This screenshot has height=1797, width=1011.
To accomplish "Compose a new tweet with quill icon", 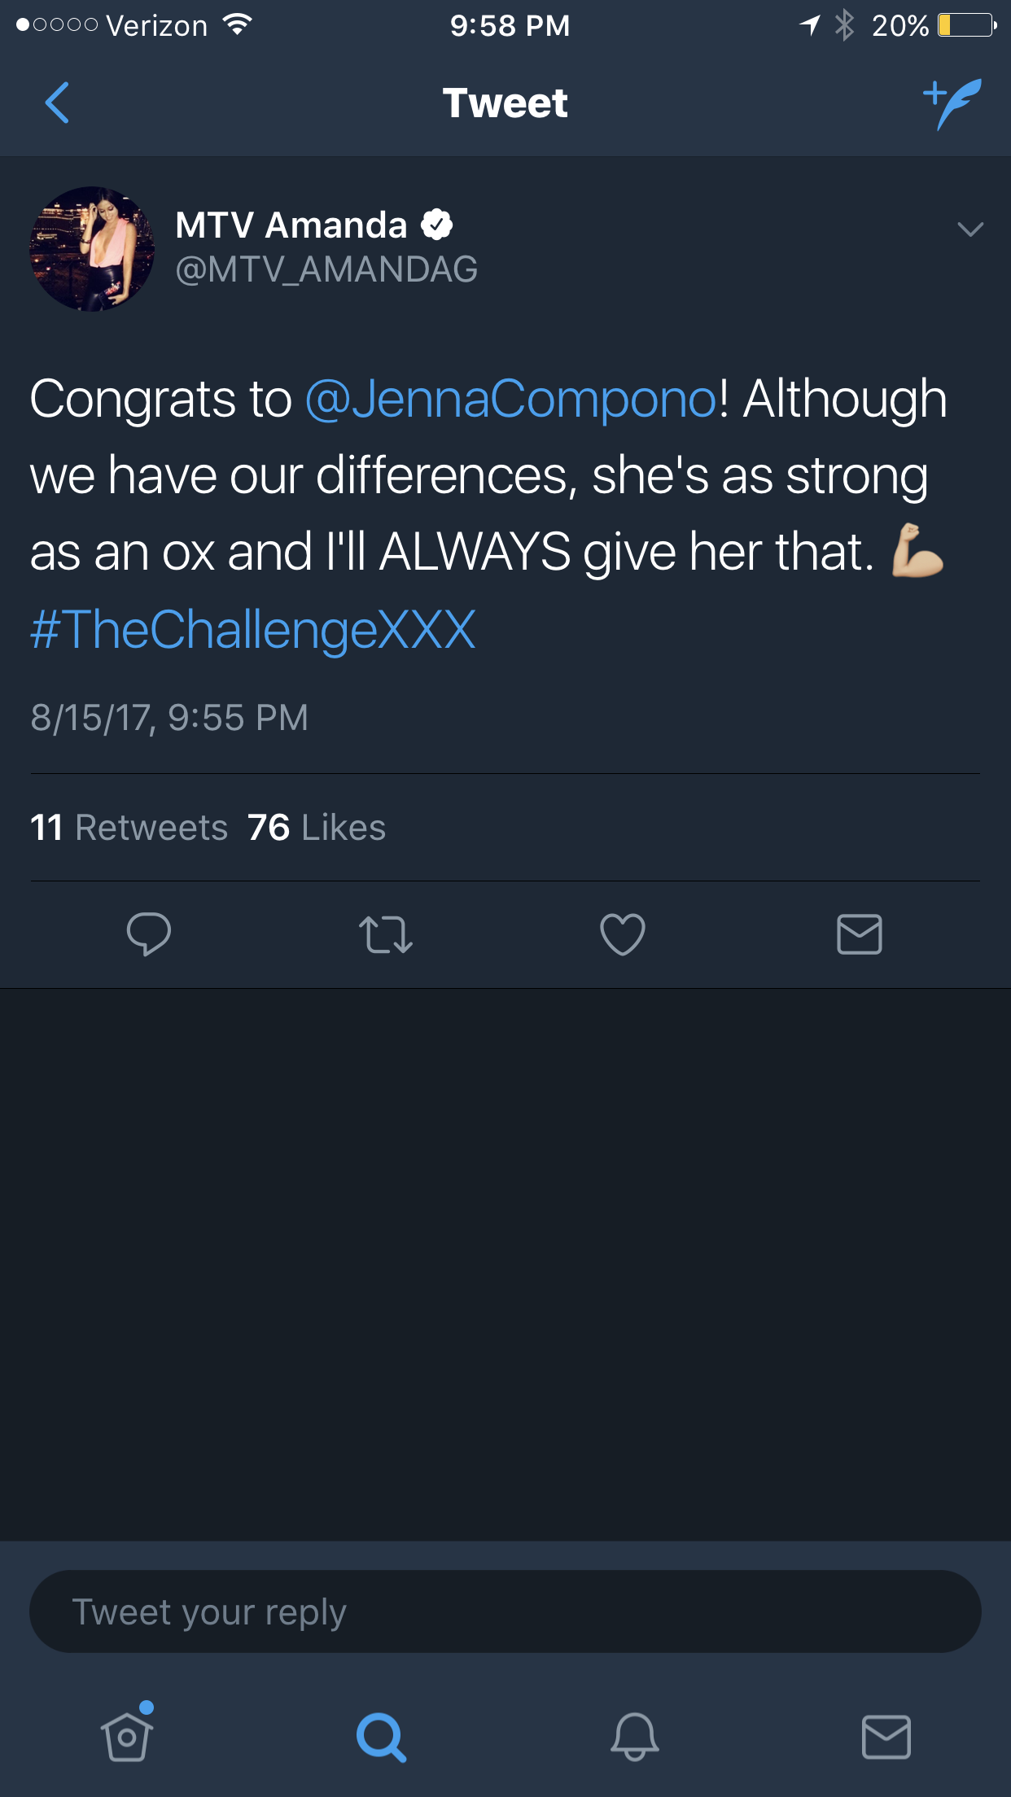I will click(x=952, y=103).
